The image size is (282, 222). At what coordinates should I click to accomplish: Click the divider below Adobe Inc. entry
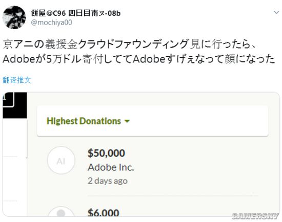[173, 196]
